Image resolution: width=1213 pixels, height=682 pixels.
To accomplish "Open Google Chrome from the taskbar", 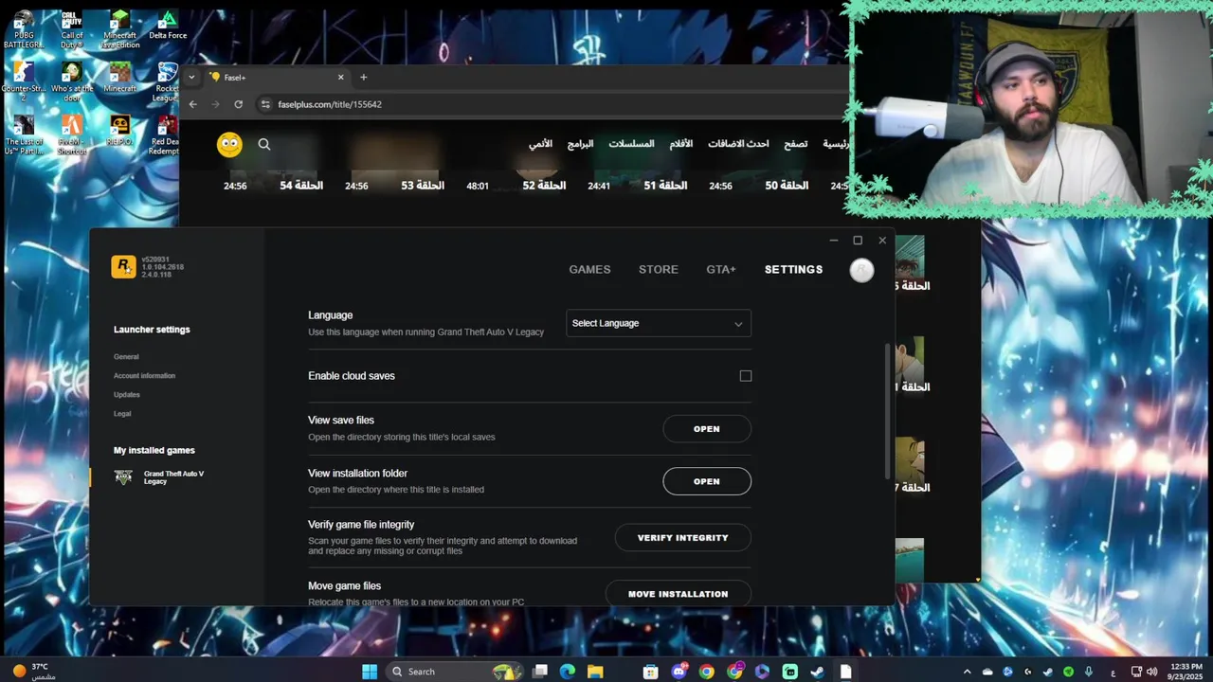I will 706,672.
